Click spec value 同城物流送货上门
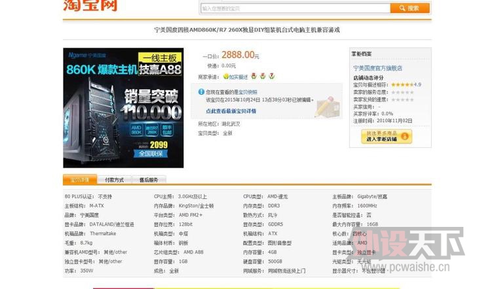 click(x=286, y=271)
